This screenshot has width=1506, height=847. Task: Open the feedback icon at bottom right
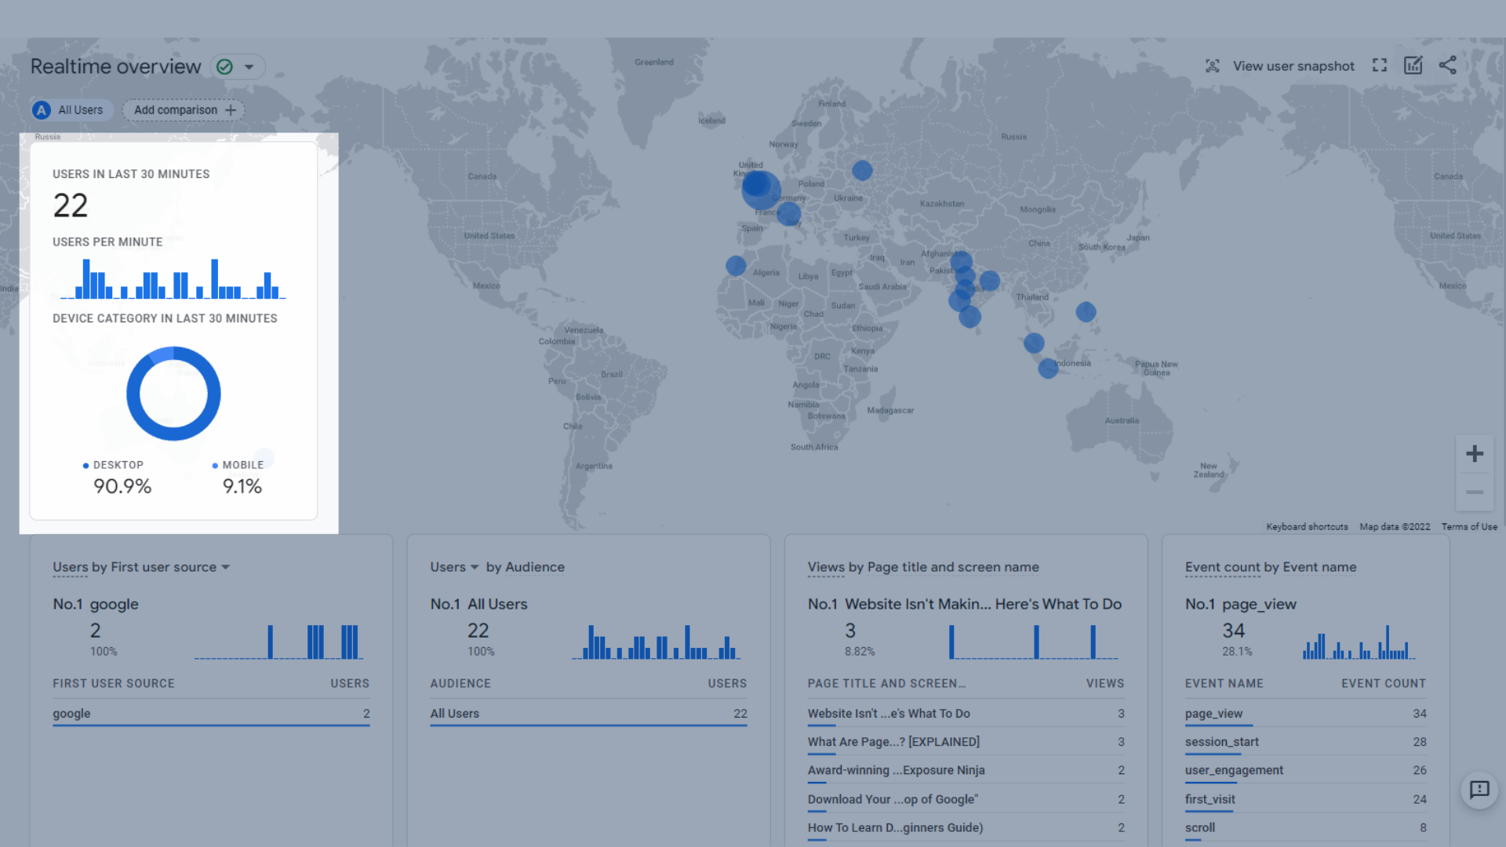[x=1479, y=790]
